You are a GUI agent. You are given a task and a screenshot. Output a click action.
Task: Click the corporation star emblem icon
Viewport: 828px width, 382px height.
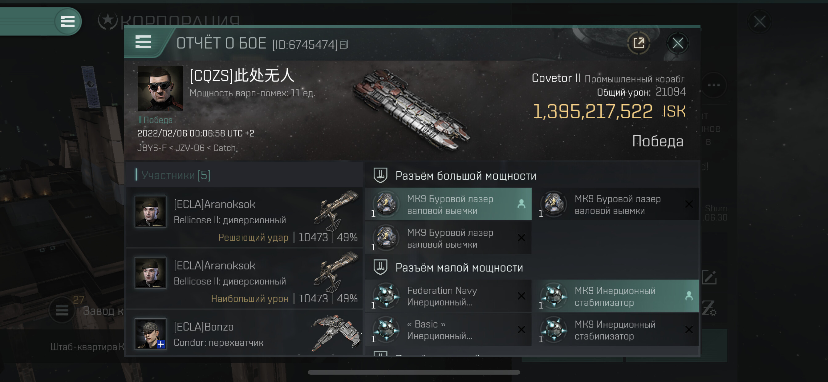108,21
